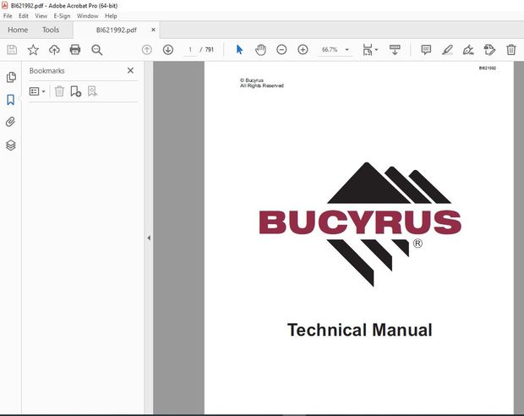524x416 pixels.
Task: Add a comment note
Action: pos(426,50)
